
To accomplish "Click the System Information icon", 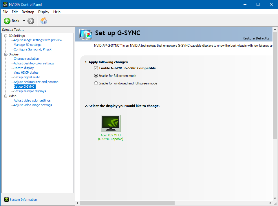I will pyautogui.click(x=7, y=200).
